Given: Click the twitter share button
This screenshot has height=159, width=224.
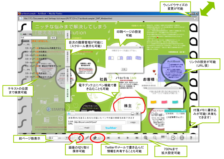Looking at the screenshot, I should (111, 128).
